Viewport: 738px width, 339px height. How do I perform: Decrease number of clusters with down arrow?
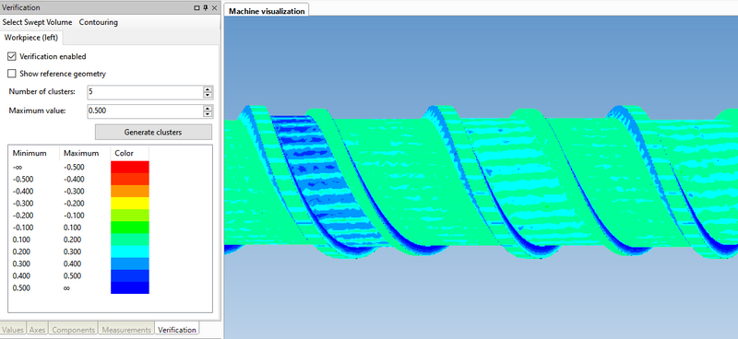[x=208, y=95]
